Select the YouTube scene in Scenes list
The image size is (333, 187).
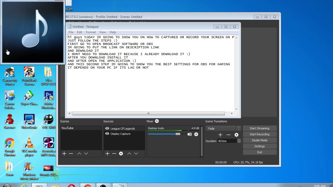(81, 128)
